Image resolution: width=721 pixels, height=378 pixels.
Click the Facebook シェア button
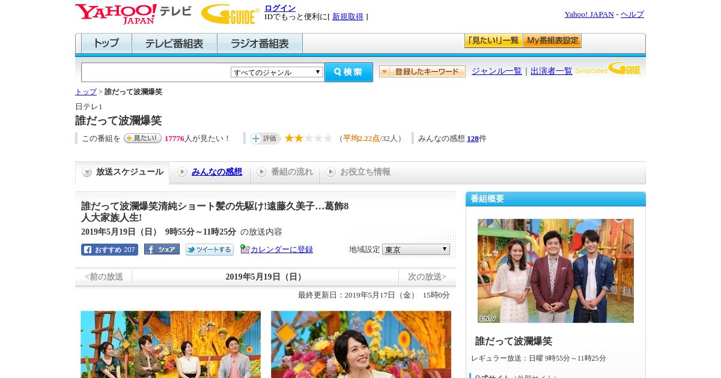162,249
